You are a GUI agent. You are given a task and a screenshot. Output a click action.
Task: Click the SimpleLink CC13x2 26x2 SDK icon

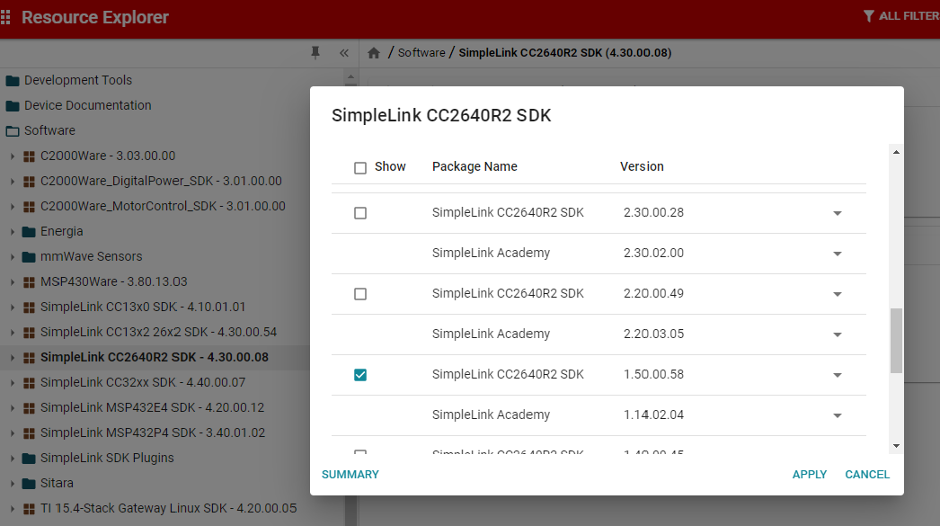(x=29, y=333)
